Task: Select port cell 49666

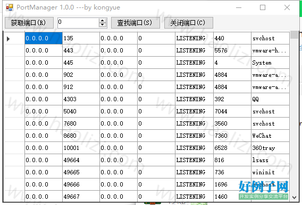Action: [x=81, y=184]
